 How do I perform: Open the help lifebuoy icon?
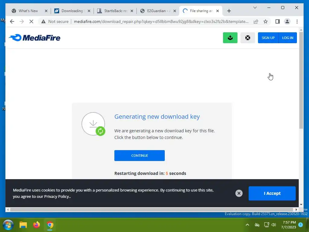pyautogui.click(x=247, y=38)
